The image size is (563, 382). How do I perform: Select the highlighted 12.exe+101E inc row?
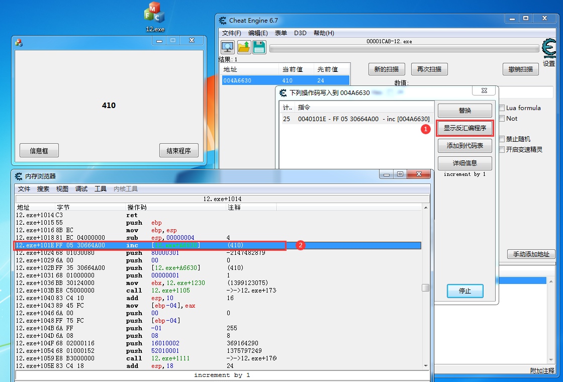[x=218, y=245]
